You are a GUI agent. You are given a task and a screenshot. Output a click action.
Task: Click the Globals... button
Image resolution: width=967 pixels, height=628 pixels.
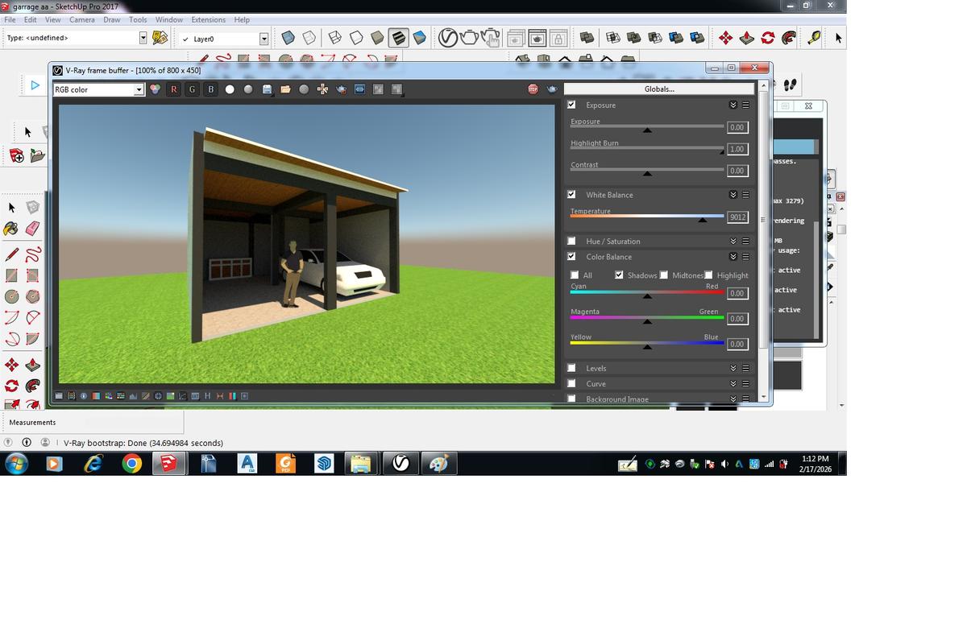[x=659, y=89]
